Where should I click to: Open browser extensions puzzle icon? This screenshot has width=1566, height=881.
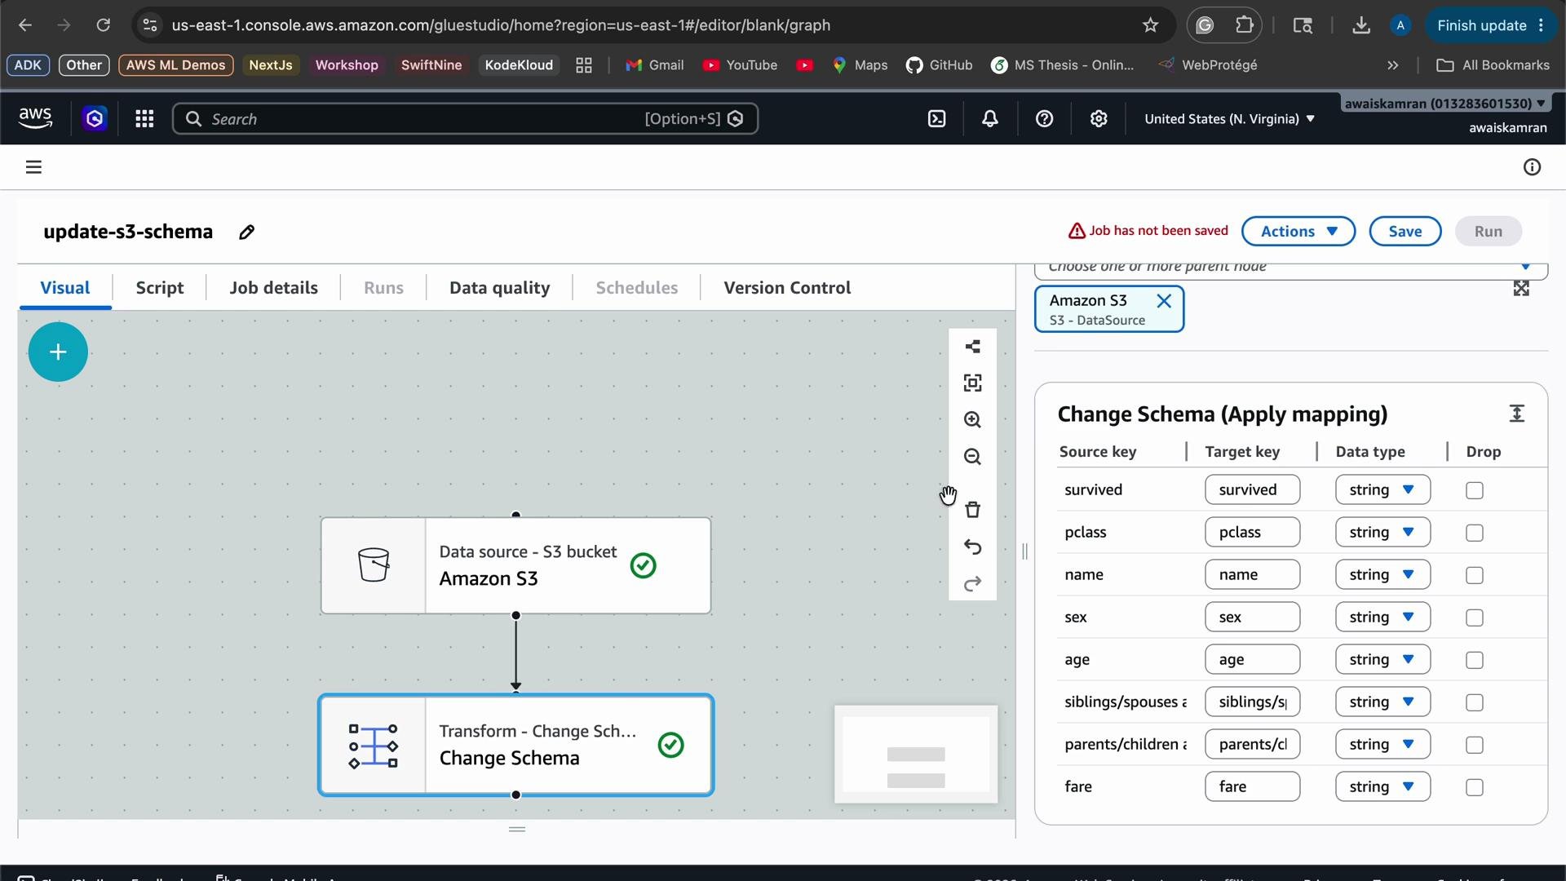point(1244,25)
